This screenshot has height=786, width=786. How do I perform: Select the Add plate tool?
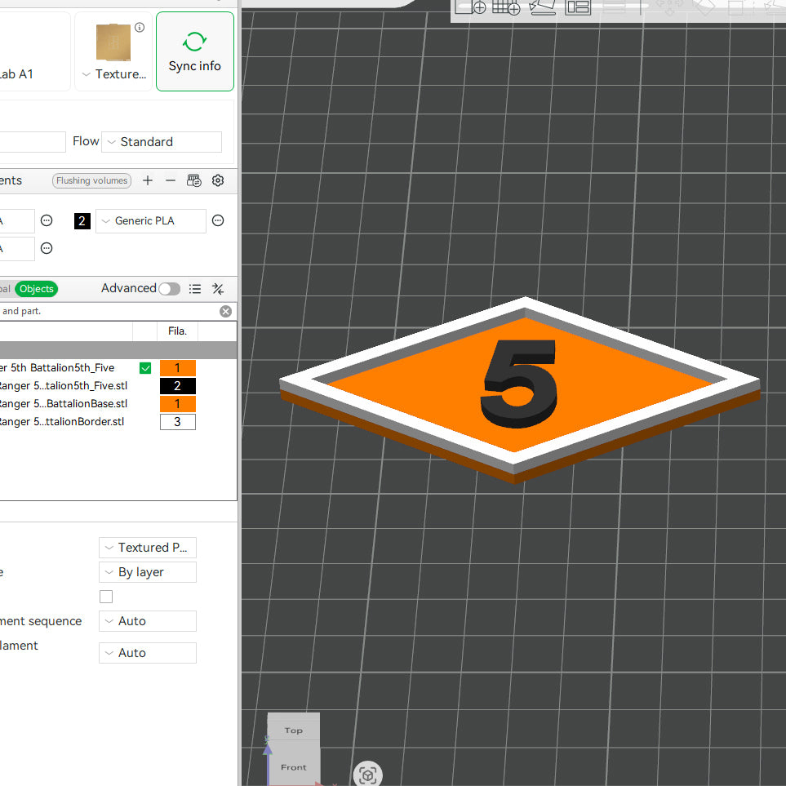pyautogui.click(x=467, y=8)
